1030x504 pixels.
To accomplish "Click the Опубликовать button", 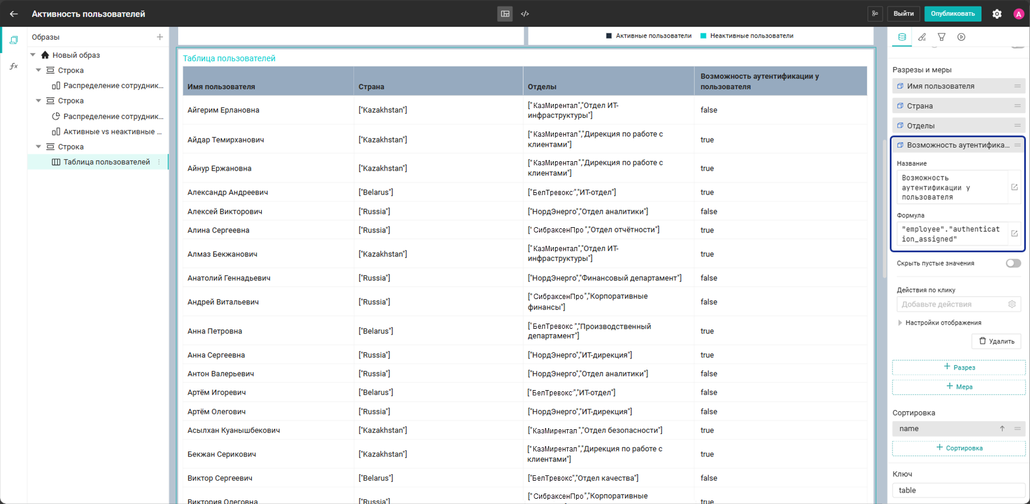I will [x=953, y=13].
